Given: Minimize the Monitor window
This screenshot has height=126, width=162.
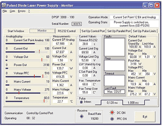Looking at the screenshot, I should click(145, 5).
